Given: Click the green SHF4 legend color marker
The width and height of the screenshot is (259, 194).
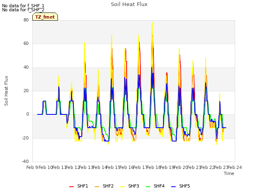Looking at the screenshot, I should pyautogui.click(x=148, y=187).
